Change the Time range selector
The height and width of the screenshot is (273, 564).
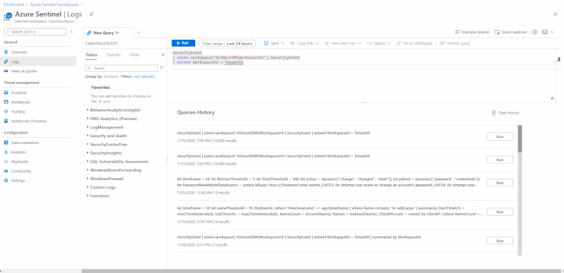[x=227, y=44]
